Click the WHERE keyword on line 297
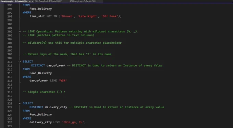233x128 pixels. [27, 13]
